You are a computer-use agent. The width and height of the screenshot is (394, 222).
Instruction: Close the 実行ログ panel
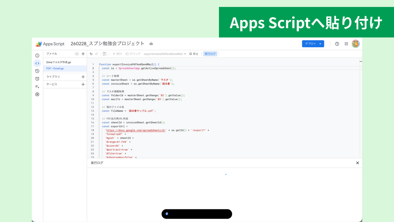click(358, 163)
